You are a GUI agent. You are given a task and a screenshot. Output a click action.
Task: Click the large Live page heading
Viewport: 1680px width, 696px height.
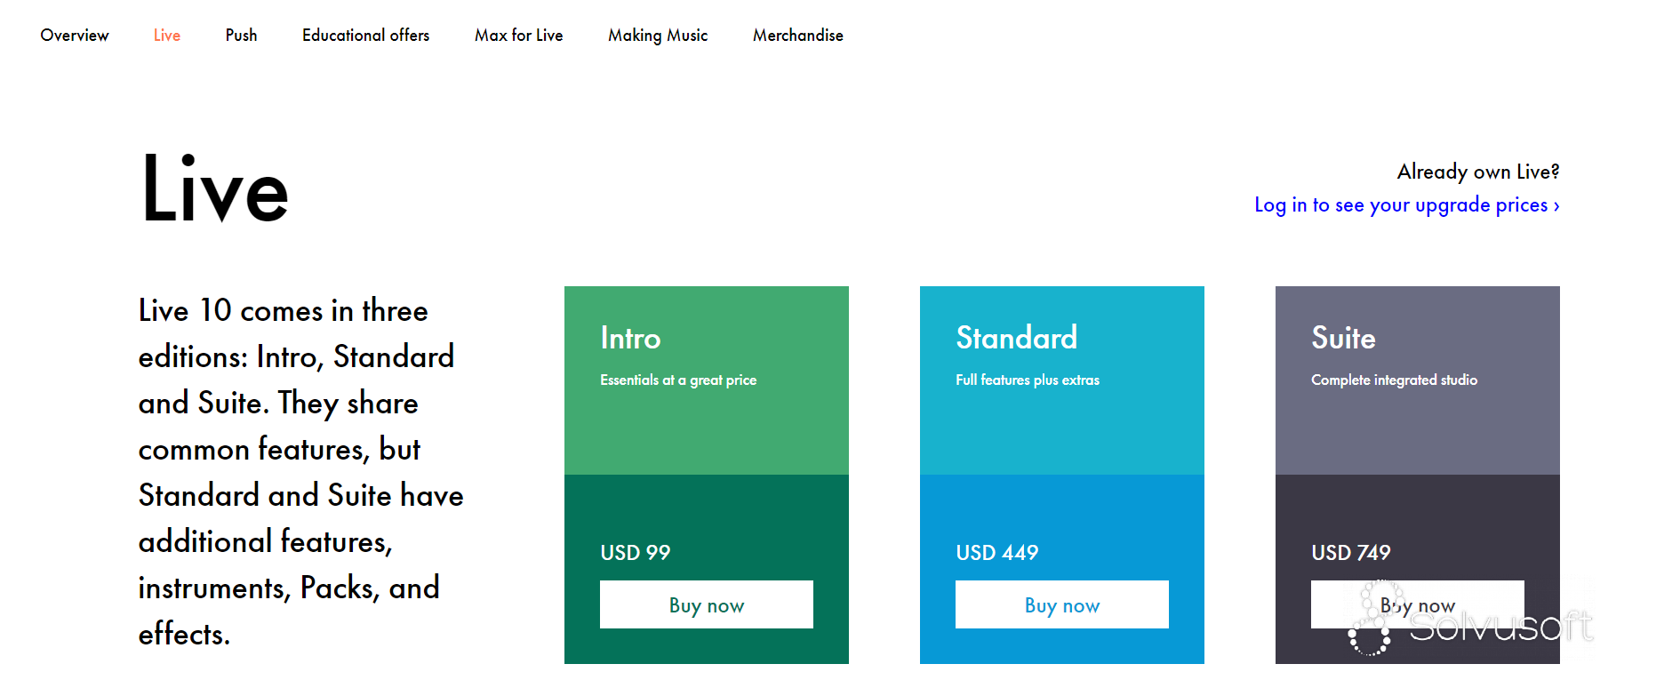(x=215, y=189)
